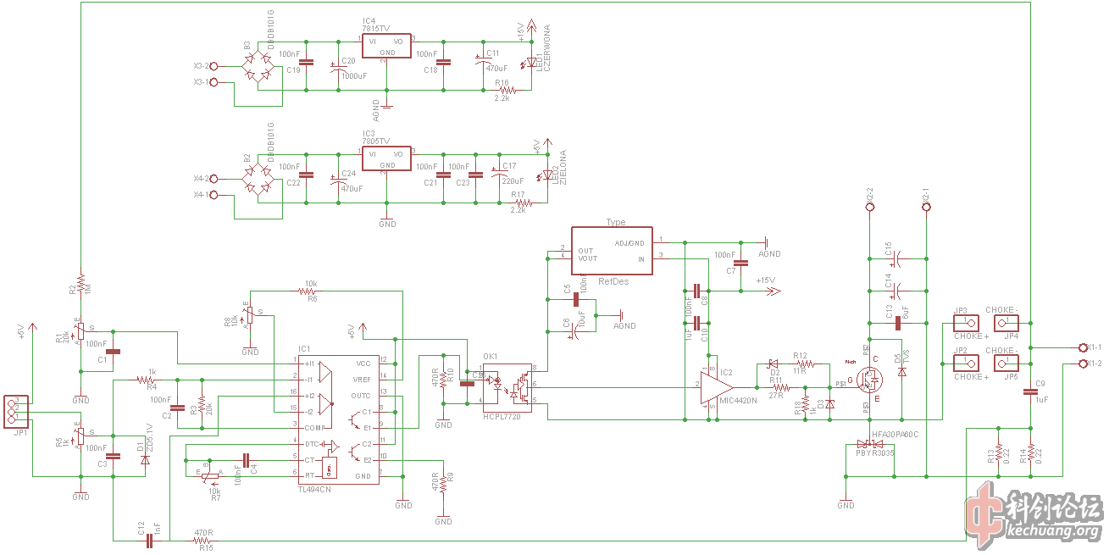Select the IC3 7805TV regulator block

pyautogui.click(x=387, y=158)
